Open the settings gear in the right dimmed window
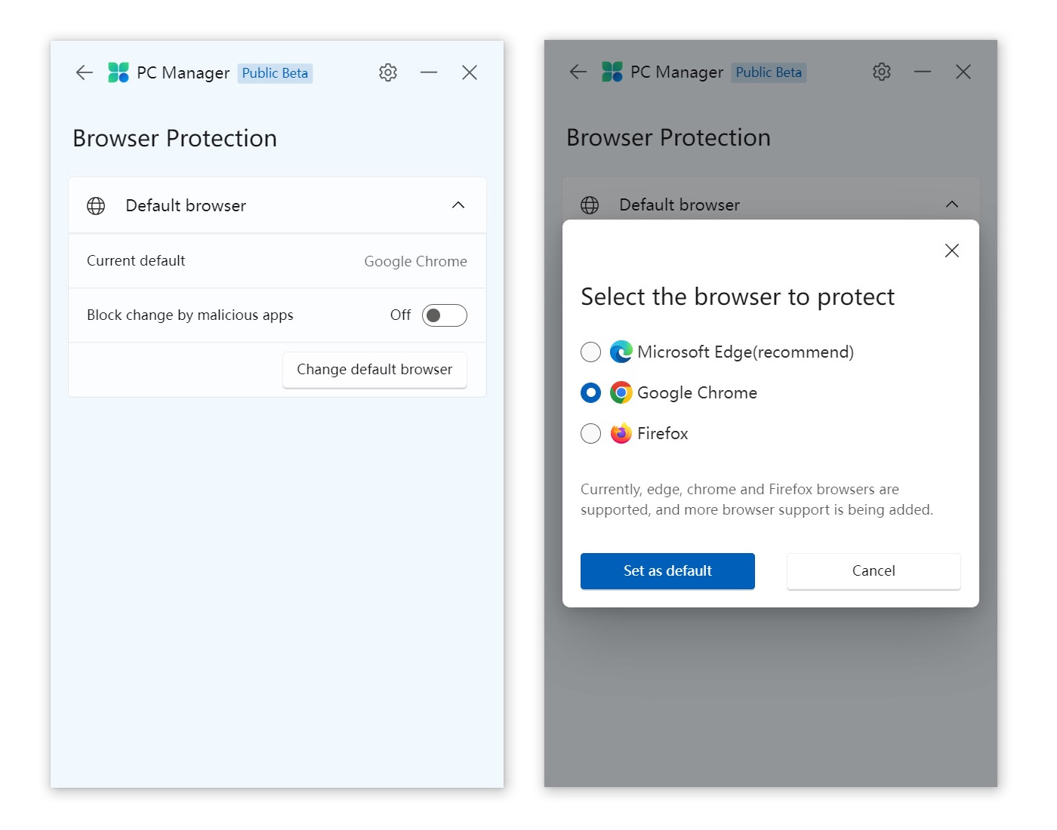 (882, 72)
